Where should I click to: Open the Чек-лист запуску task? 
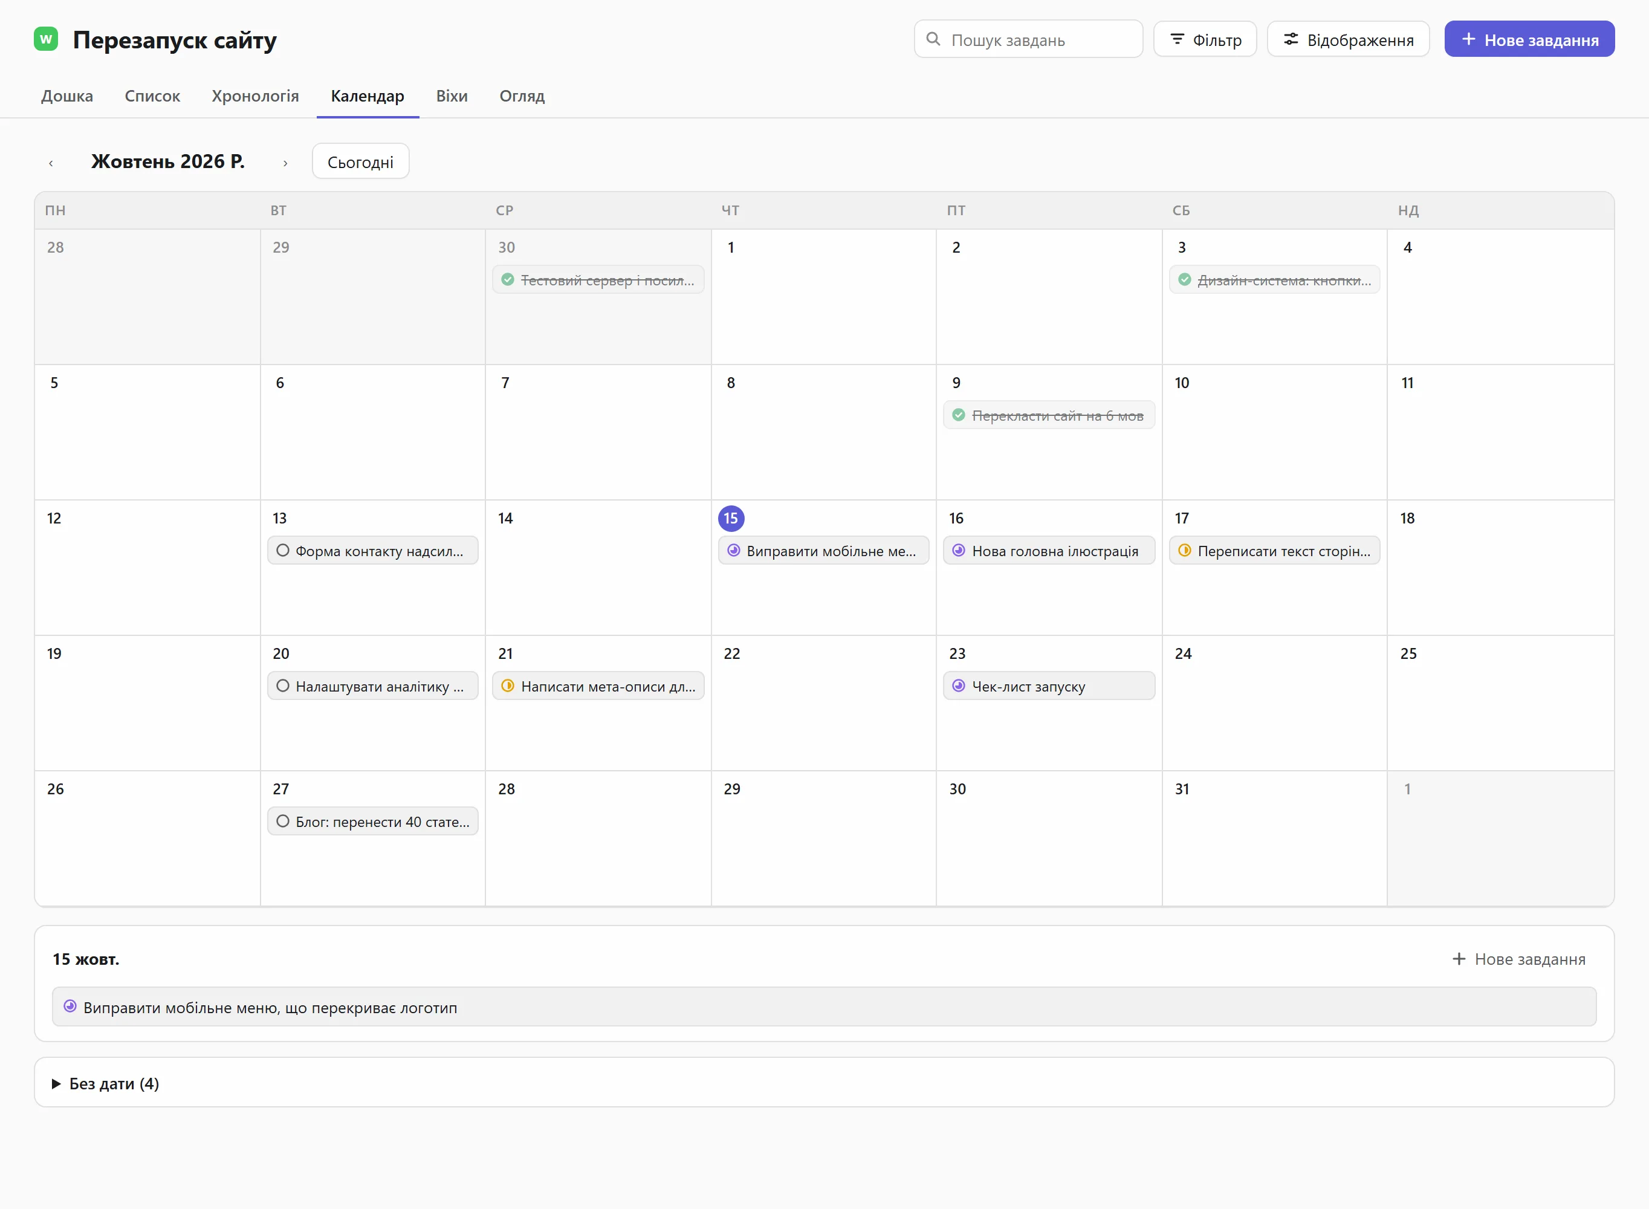(x=1049, y=686)
